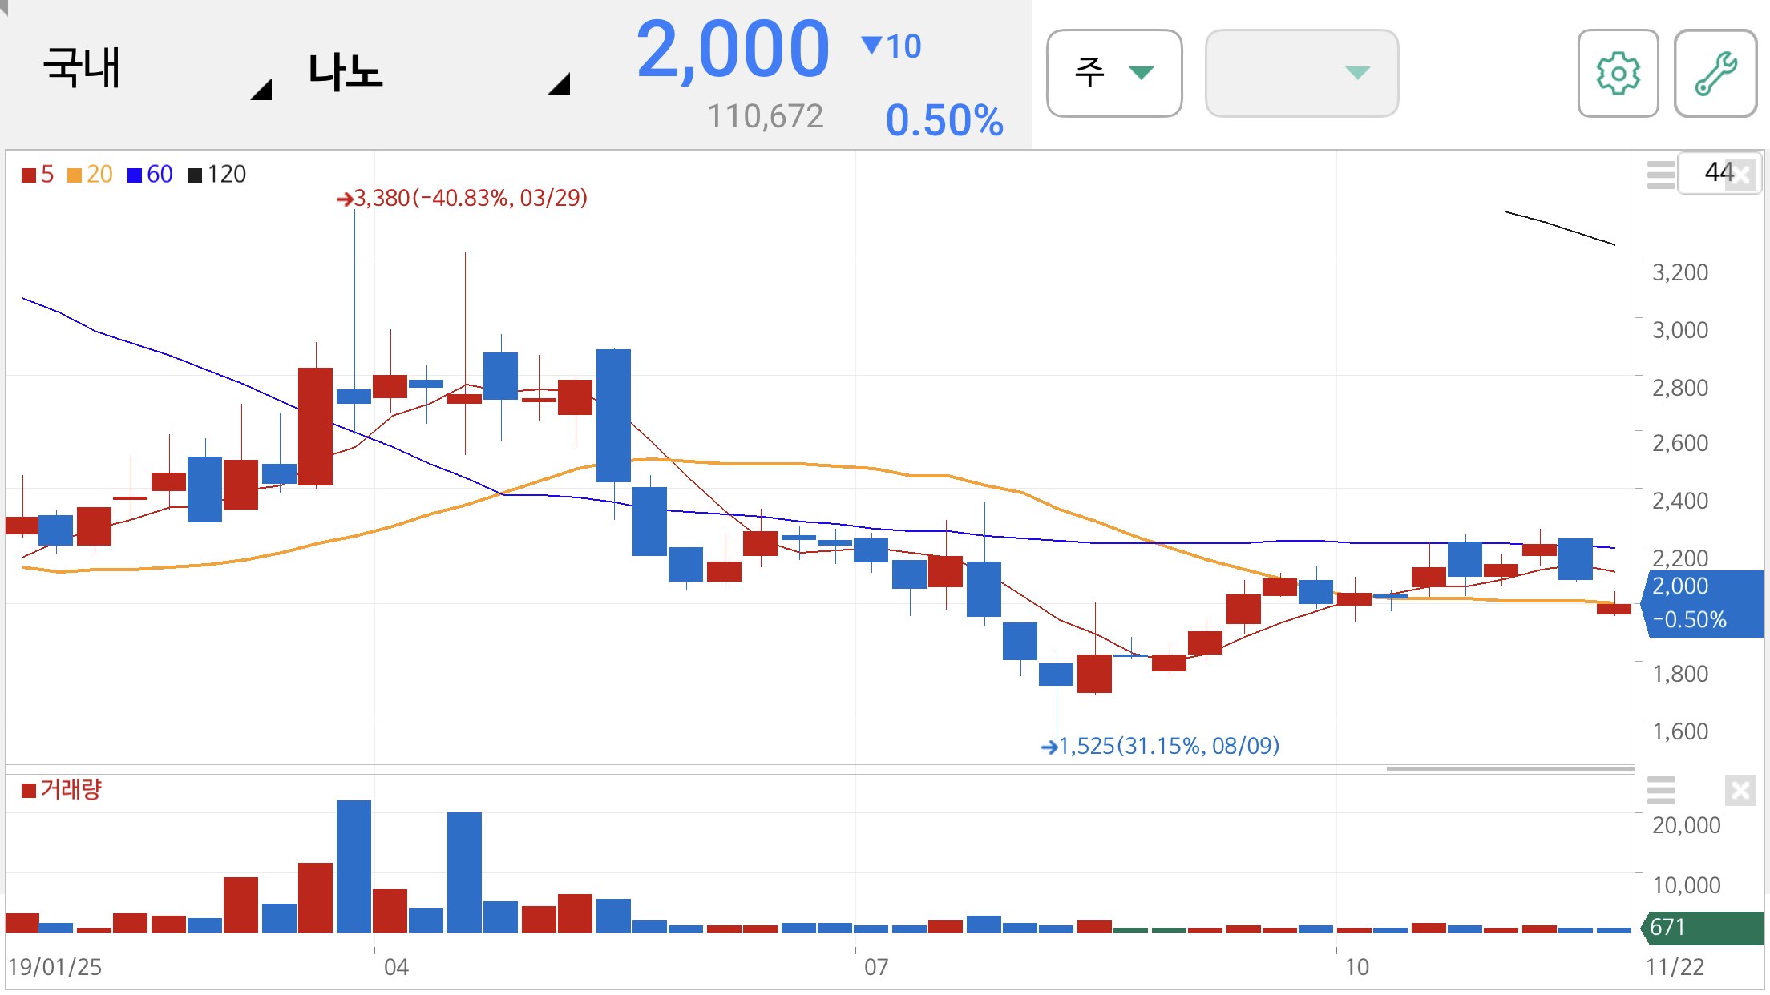Click the 0.50% change rate in header
Image resolution: width=1770 pixels, height=995 pixels.
tap(944, 120)
